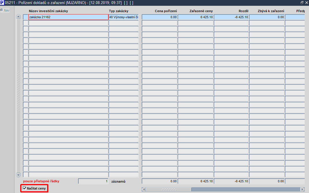Click the total Cena pořízení 0.00 footer
The height and width of the screenshot is (193, 309).
(x=160, y=181)
